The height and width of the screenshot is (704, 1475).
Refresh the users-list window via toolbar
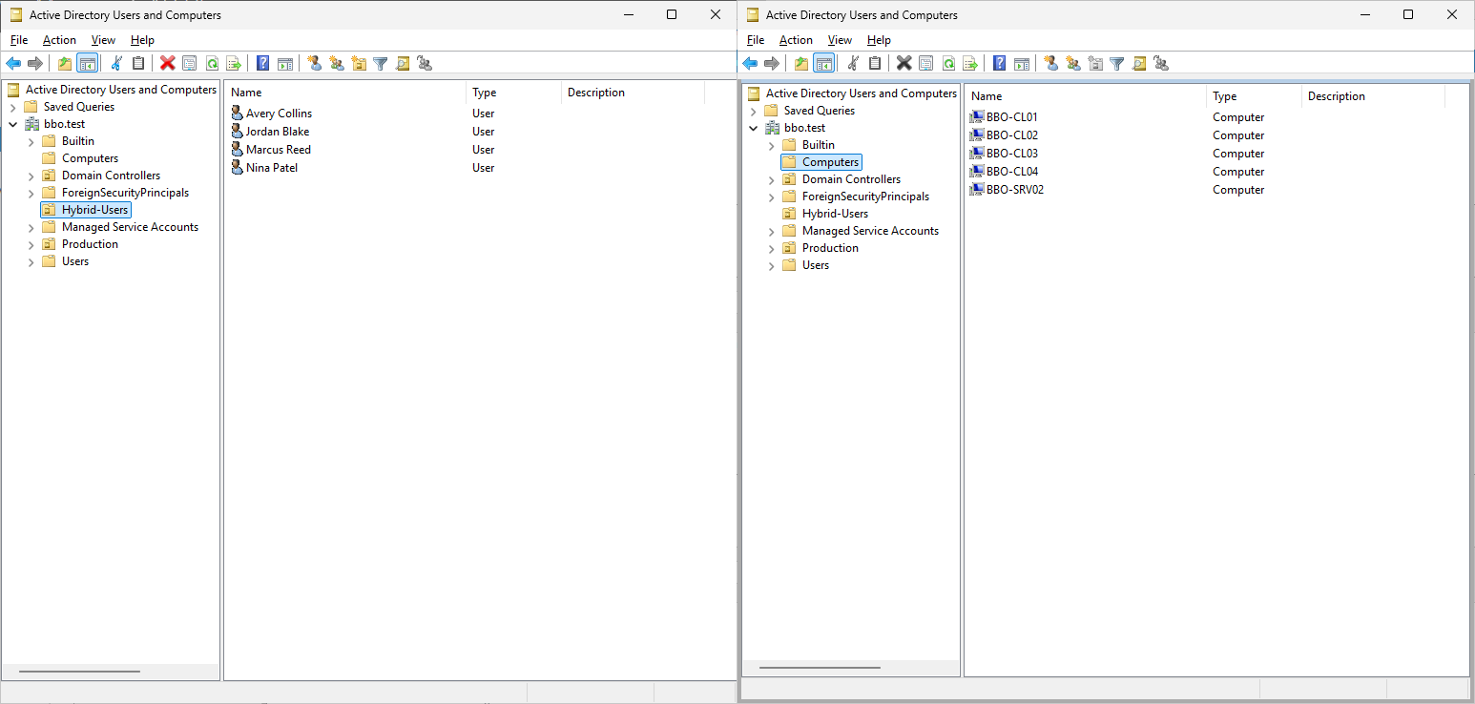[212, 63]
